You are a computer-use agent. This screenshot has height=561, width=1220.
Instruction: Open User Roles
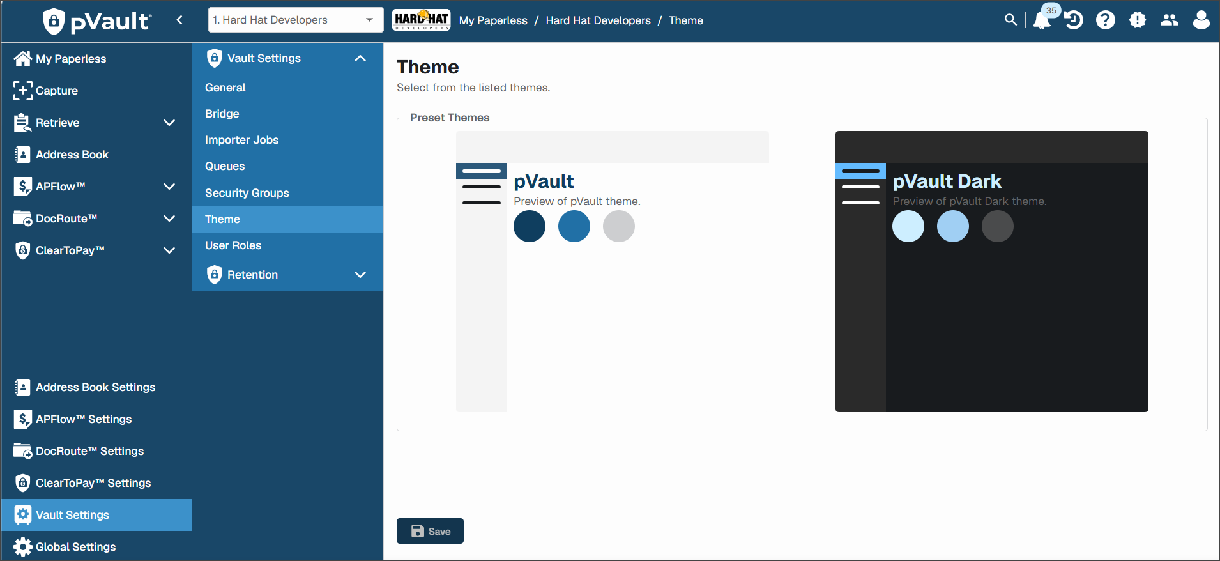pos(287,245)
